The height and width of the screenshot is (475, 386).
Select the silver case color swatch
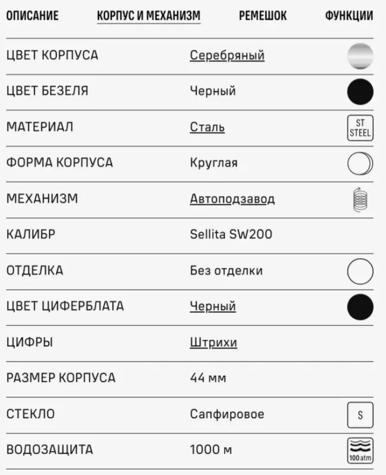[360, 56]
